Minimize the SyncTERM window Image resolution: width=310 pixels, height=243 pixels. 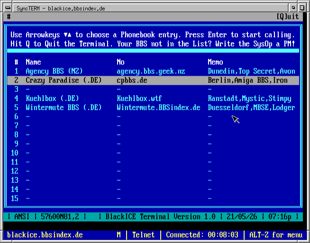pyautogui.click(x=293, y=8)
